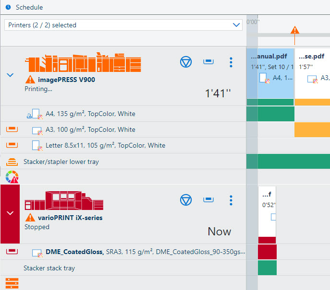Click the varioPRINT iX-series warning triangle

click(30, 217)
